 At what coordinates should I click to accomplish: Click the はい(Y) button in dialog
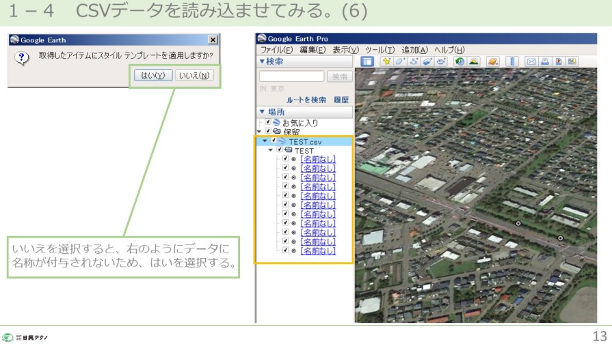153,75
